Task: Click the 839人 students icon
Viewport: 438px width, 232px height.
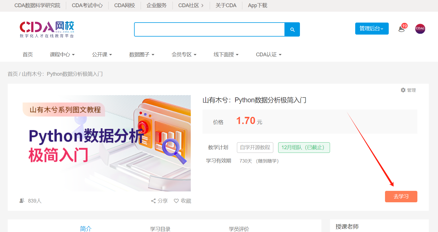Action: [22, 201]
